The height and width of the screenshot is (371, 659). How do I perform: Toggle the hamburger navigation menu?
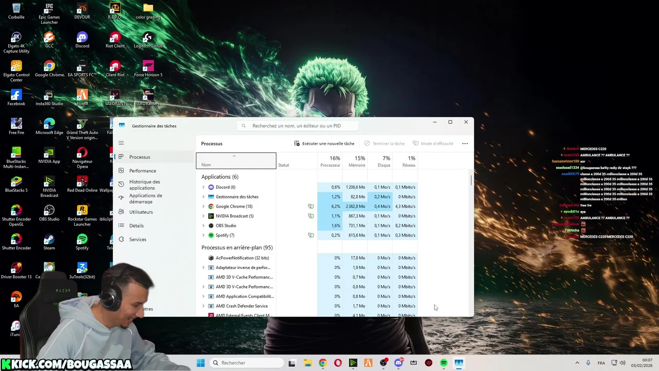(121, 143)
